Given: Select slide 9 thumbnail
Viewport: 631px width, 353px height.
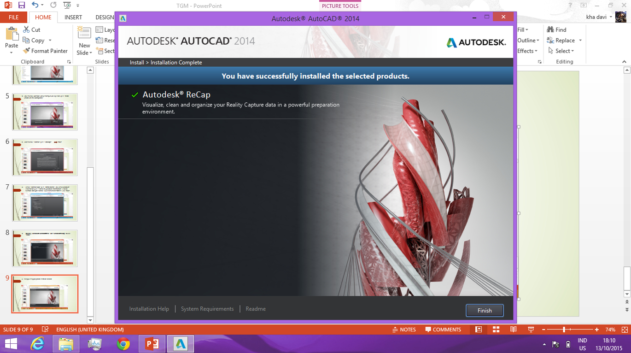Looking at the screenshot, I should (x=45, y=294).
